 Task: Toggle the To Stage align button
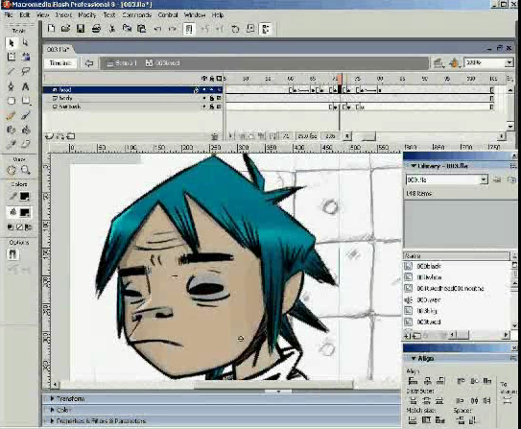(508, 400)
